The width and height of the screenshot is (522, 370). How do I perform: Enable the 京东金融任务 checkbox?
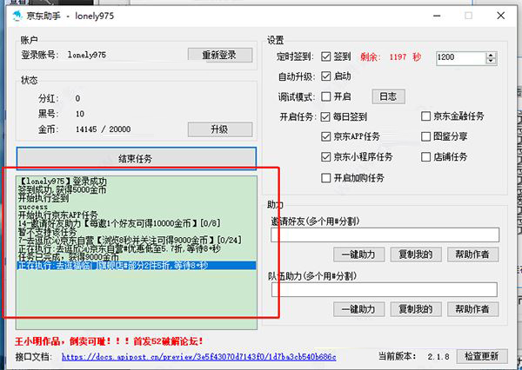[425, 116]
